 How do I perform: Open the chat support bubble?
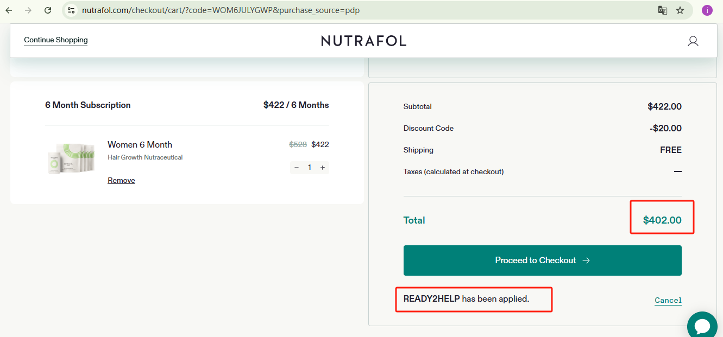pyautogui.click(x=703, y=326)
